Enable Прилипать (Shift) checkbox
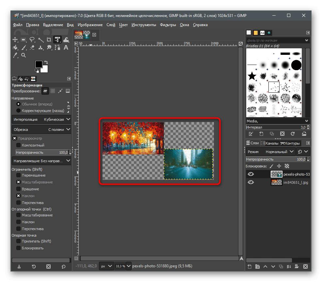This screenshot has width=322, height=282. [x=19, y=241]
